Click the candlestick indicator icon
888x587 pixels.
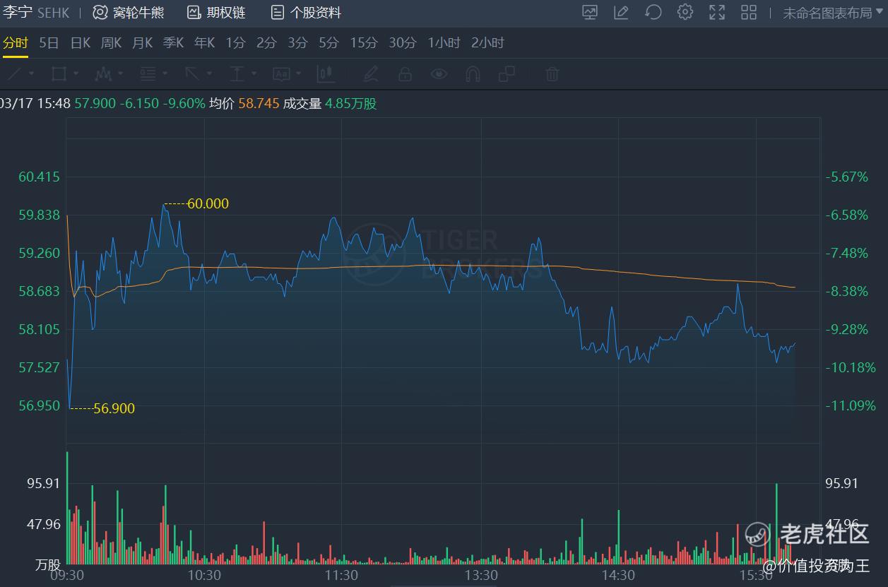326,73
